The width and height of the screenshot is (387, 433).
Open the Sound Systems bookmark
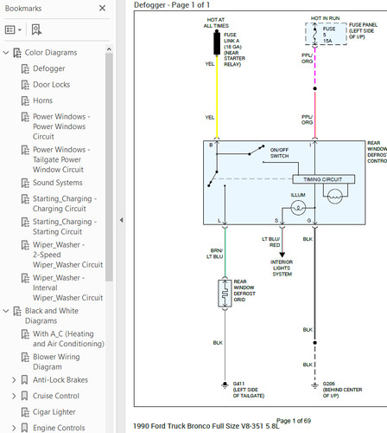[x=58, y=183]
